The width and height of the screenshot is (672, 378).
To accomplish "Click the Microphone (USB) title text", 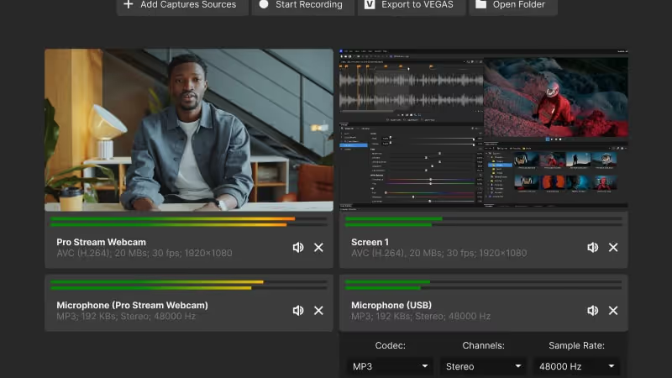I will (391, 305).
